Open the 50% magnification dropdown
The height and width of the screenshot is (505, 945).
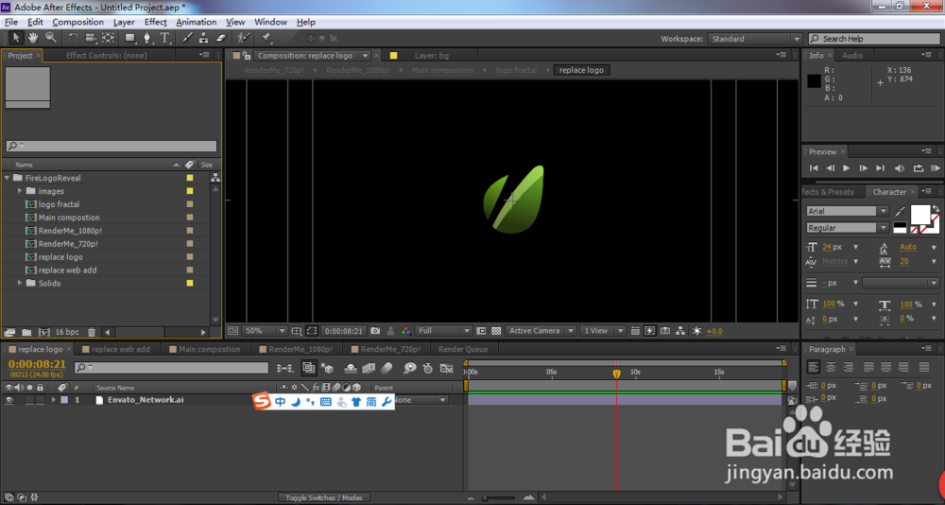point(265,331)
